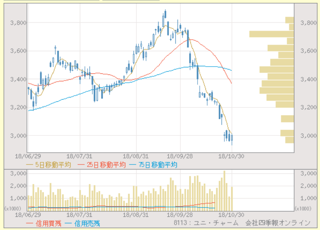Click the 3,800 price label on the left axis
The width and height of the screenshot is (320, 230).
pyautogui.click(x=18, y=23)
